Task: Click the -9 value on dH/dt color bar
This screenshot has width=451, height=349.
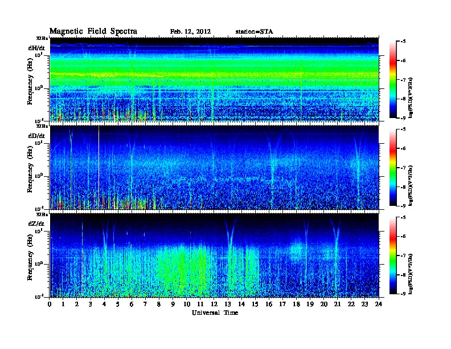Action: (403, 118)
